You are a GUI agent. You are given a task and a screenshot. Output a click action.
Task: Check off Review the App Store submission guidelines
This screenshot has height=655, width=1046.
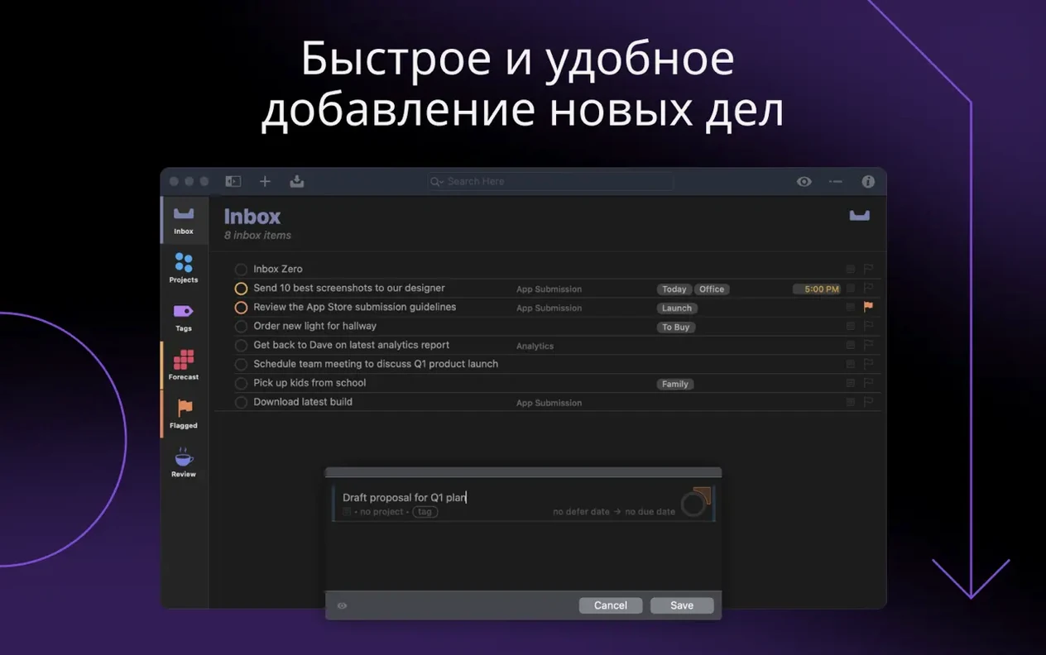(x=241, y=308)
